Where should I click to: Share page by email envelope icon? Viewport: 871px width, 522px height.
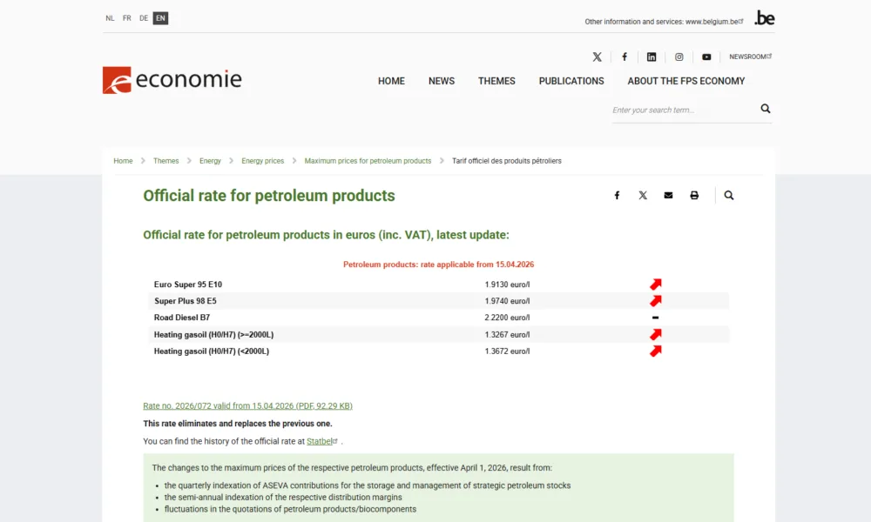(x=668, y=196)
